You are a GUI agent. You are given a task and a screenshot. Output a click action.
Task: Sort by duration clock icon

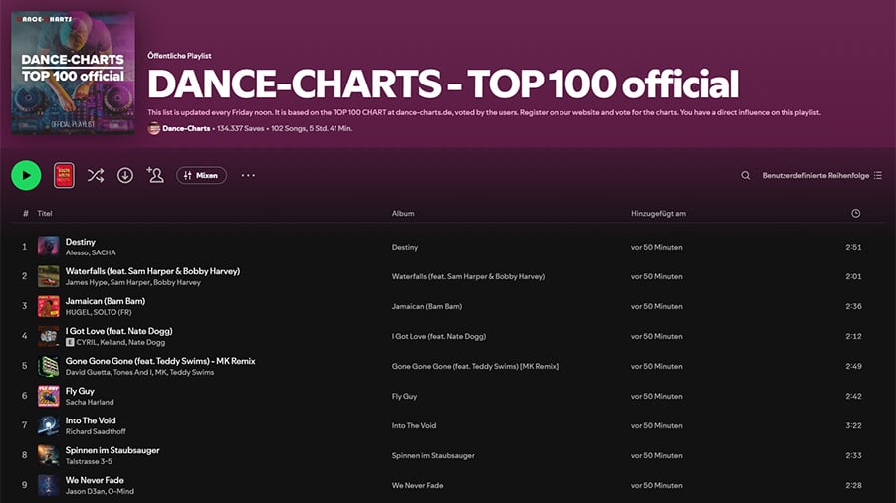tap(855, 214)
